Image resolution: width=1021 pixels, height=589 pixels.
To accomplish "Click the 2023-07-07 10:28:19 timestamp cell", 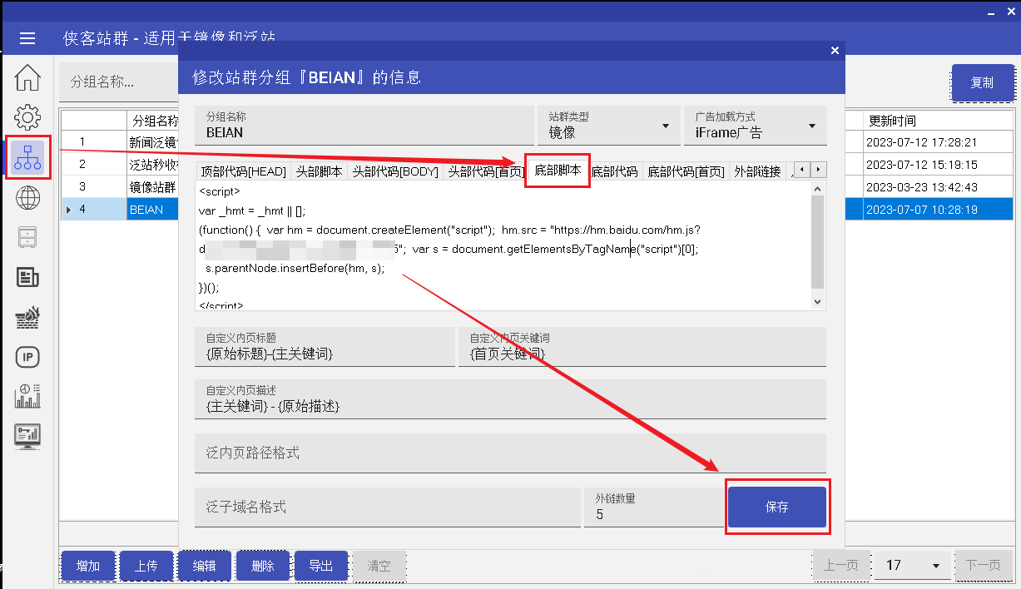I will (938, 210).
